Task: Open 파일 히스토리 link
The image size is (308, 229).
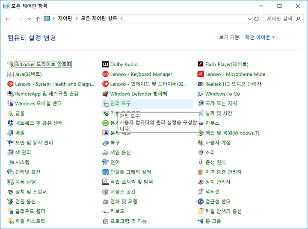Action: click(x=30, y=221)
